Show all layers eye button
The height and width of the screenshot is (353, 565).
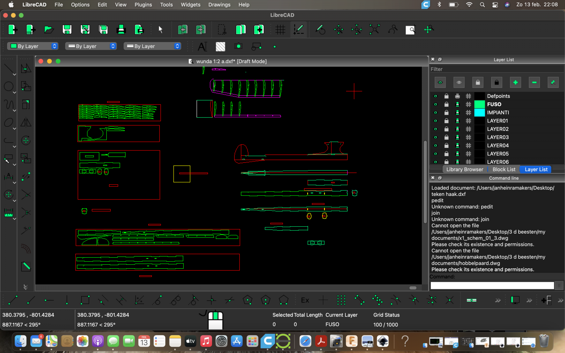coord(440,83)
